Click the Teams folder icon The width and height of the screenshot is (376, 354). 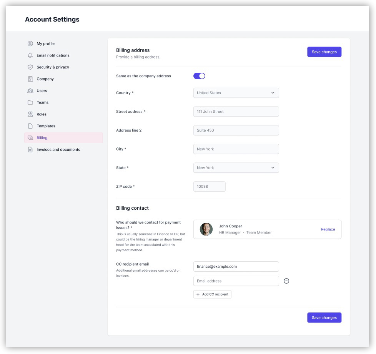click(x=30, y=102)
